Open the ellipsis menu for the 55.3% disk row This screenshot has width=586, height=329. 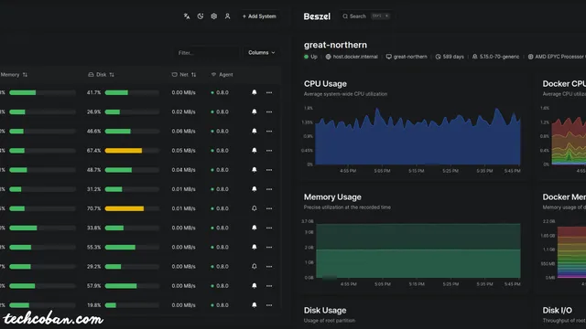click(x=269, y=248)
